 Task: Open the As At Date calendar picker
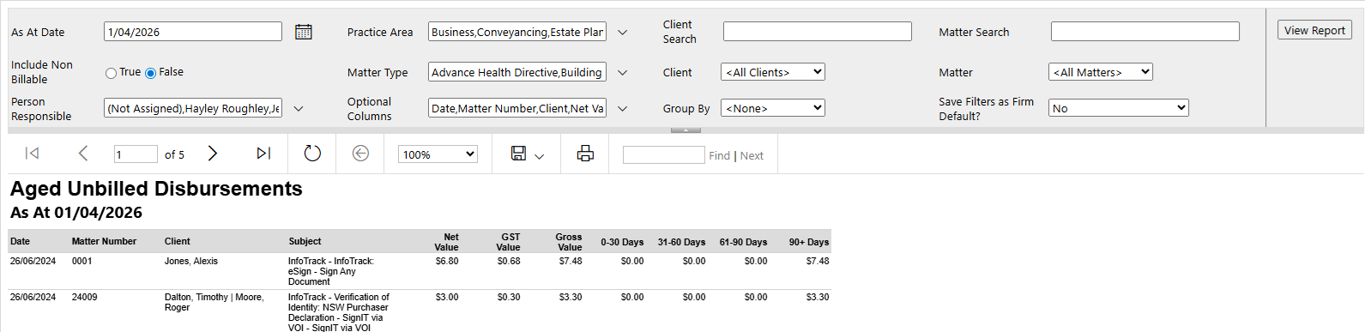point(304,32)
